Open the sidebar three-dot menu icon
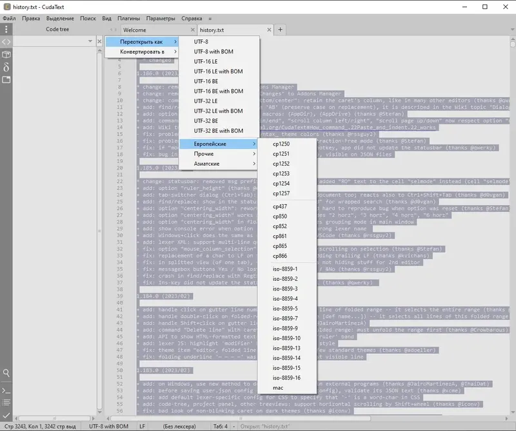 [6, 29]
